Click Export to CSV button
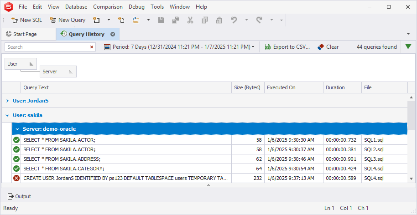 coord(287,47)
